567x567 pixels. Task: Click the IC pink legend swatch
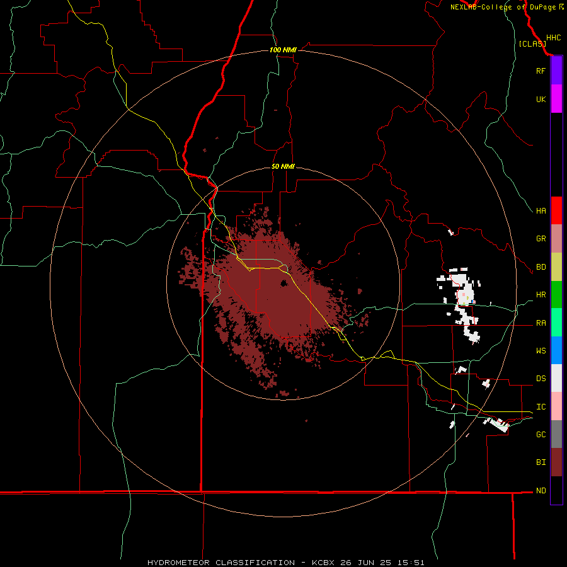[x=556, y=406]
